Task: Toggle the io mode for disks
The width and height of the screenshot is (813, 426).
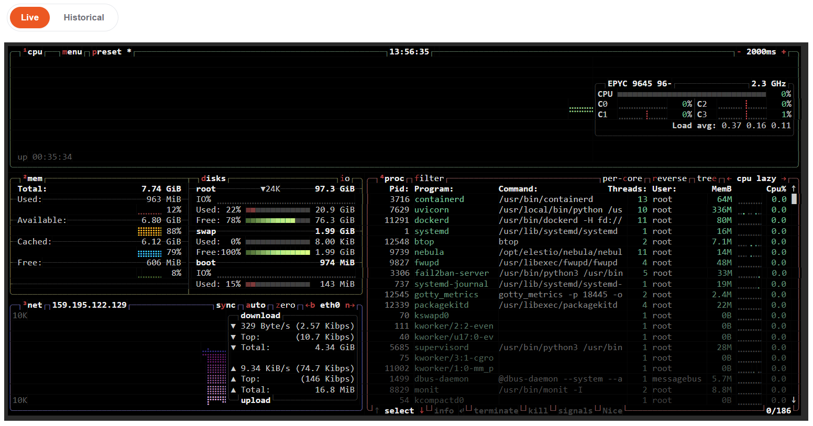Action: (x=345, y=178)
